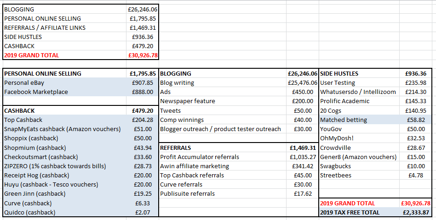Select the Blog writing cell
436x220 pixels.
[223, 82]
